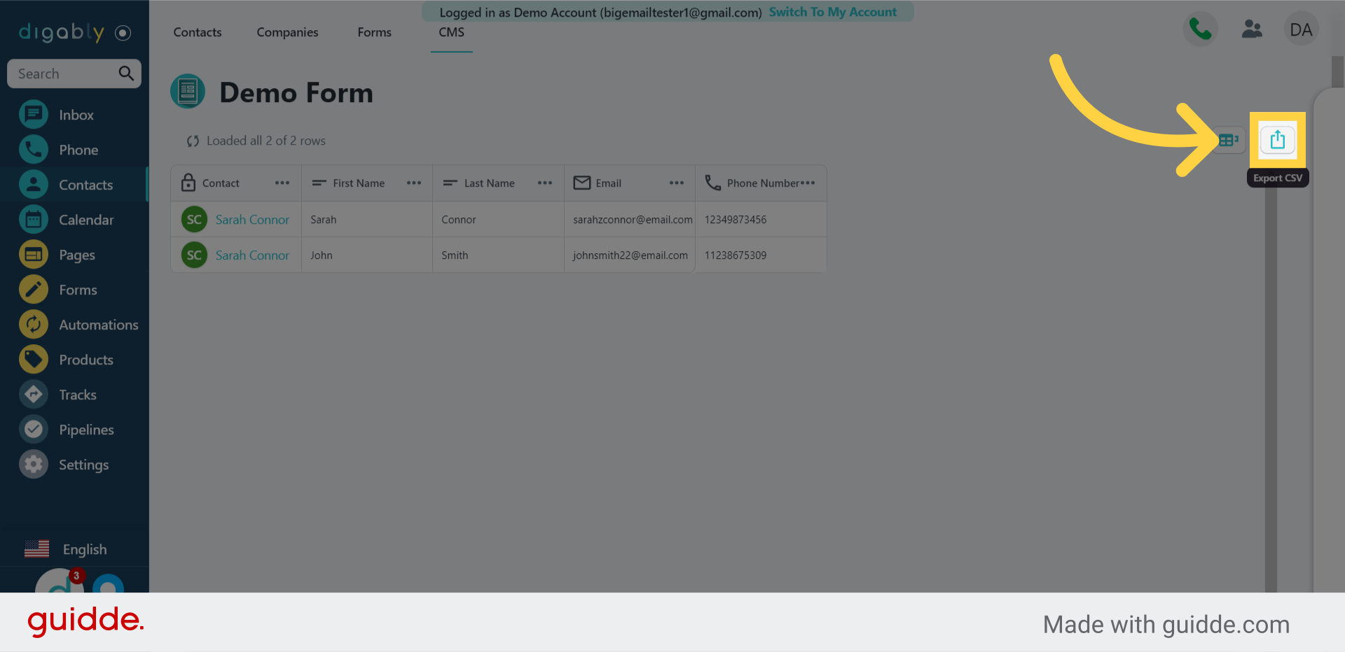Click the Demo Form title icon
The width and height of the screenshot is (1345, 652).
coord(188,92)
